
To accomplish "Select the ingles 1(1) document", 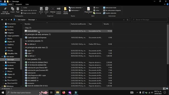I will pyautogui.click(x=68, y=51).
